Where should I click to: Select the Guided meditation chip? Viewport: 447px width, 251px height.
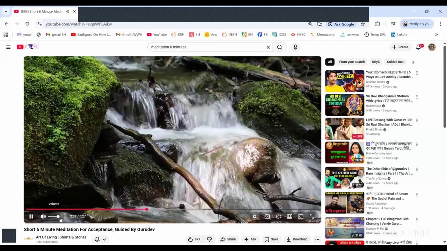click(x=396, y=62)
